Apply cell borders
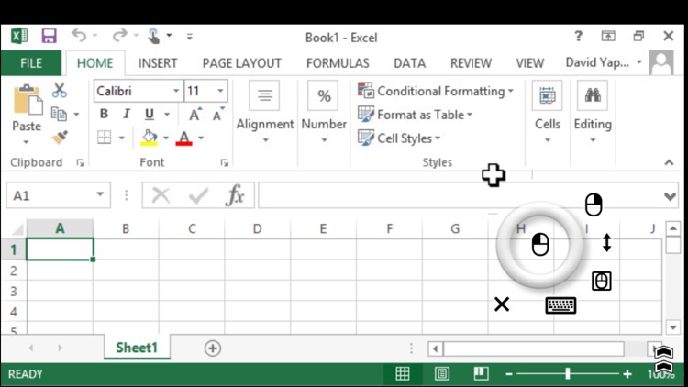Image resolution: width=688 pixels, height=387 pixels. pyautogui.click(x=104, y=138)
